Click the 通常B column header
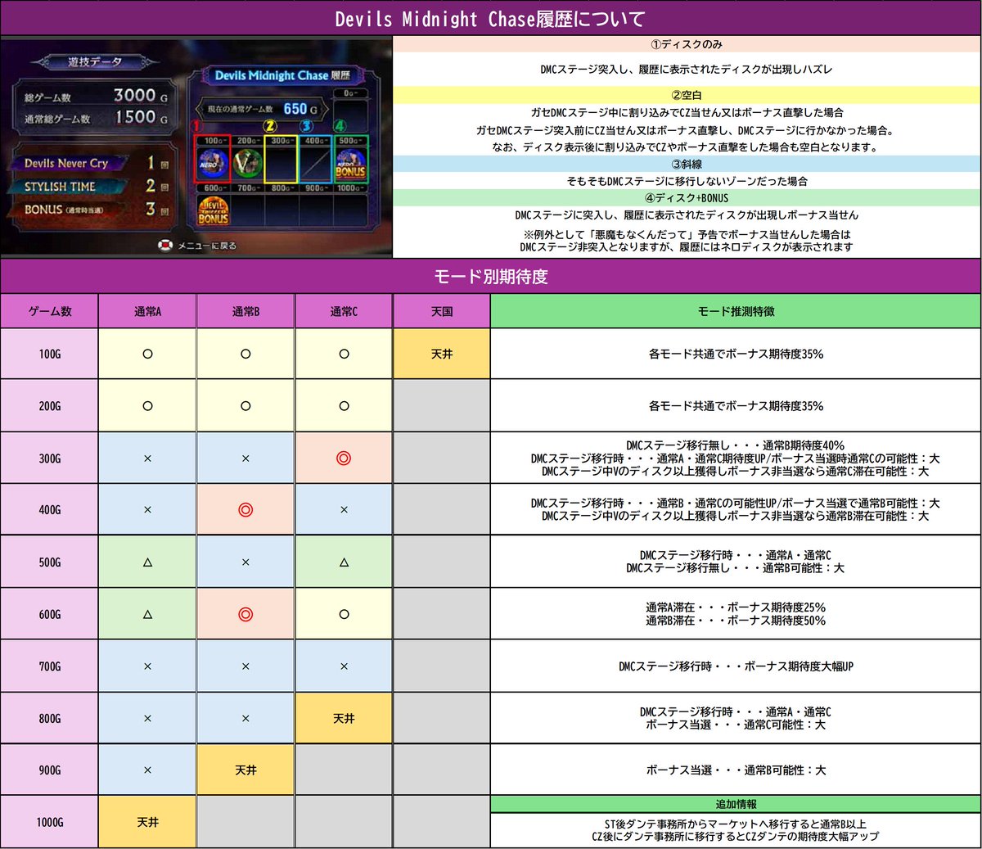 point(245,311)
